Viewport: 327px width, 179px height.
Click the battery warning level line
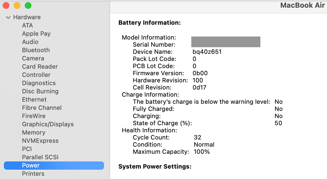[201, 102]
